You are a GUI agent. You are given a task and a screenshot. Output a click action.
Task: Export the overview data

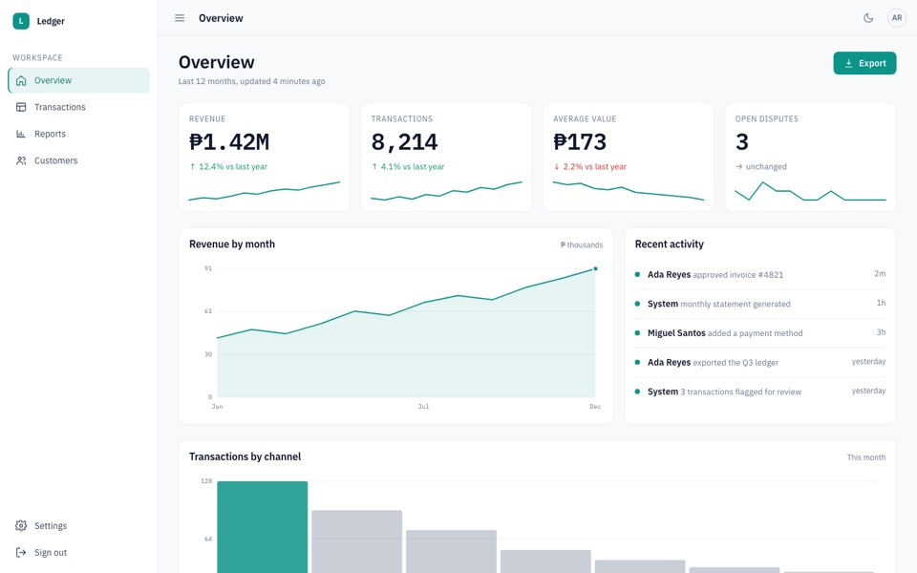pos(864,63)
